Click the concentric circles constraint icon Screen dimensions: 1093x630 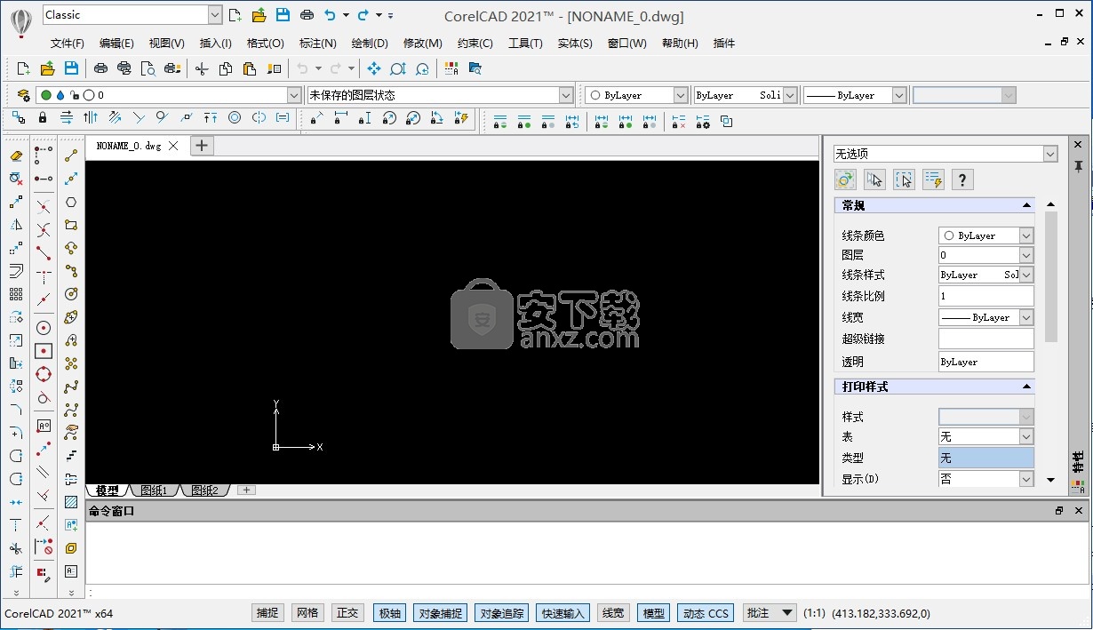click(235, 117)
